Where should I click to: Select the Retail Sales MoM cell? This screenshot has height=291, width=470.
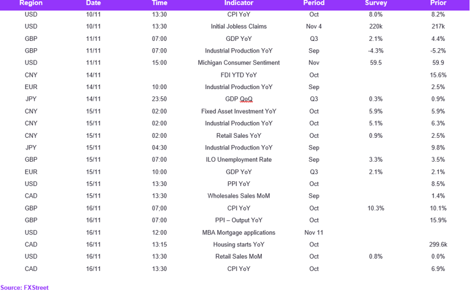click(x=239, y=257)
